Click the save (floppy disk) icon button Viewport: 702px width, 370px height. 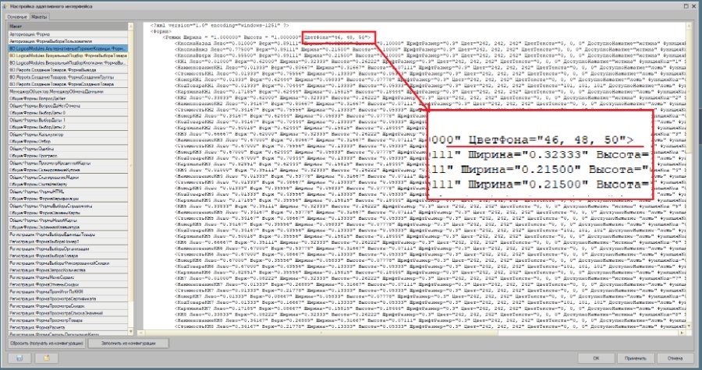pos(19,358)
